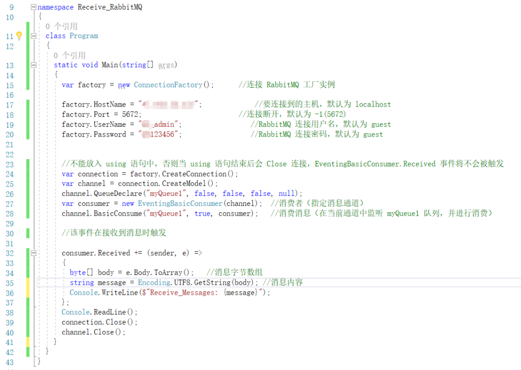
Task: Collapse the static void Main method
Action: point(34,65)
